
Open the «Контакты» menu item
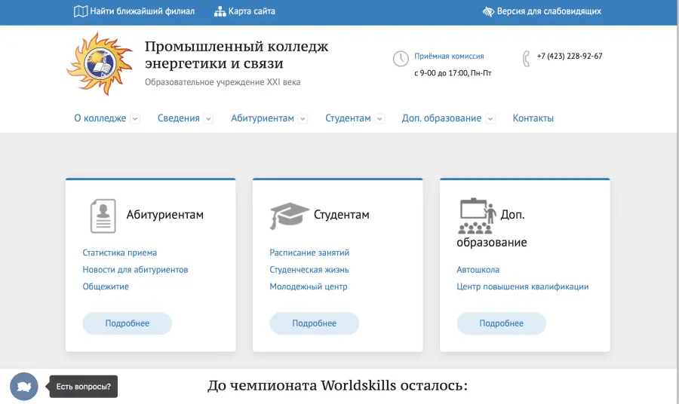tap(533, 118)
